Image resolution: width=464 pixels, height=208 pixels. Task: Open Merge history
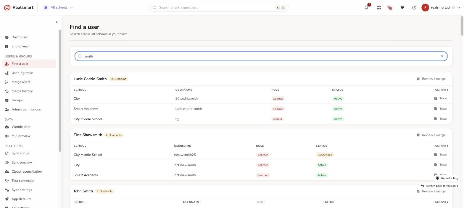(x=29, y=91)
